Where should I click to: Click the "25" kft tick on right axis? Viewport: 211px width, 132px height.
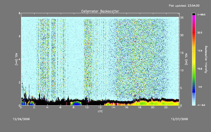click(x=182, y=18)
